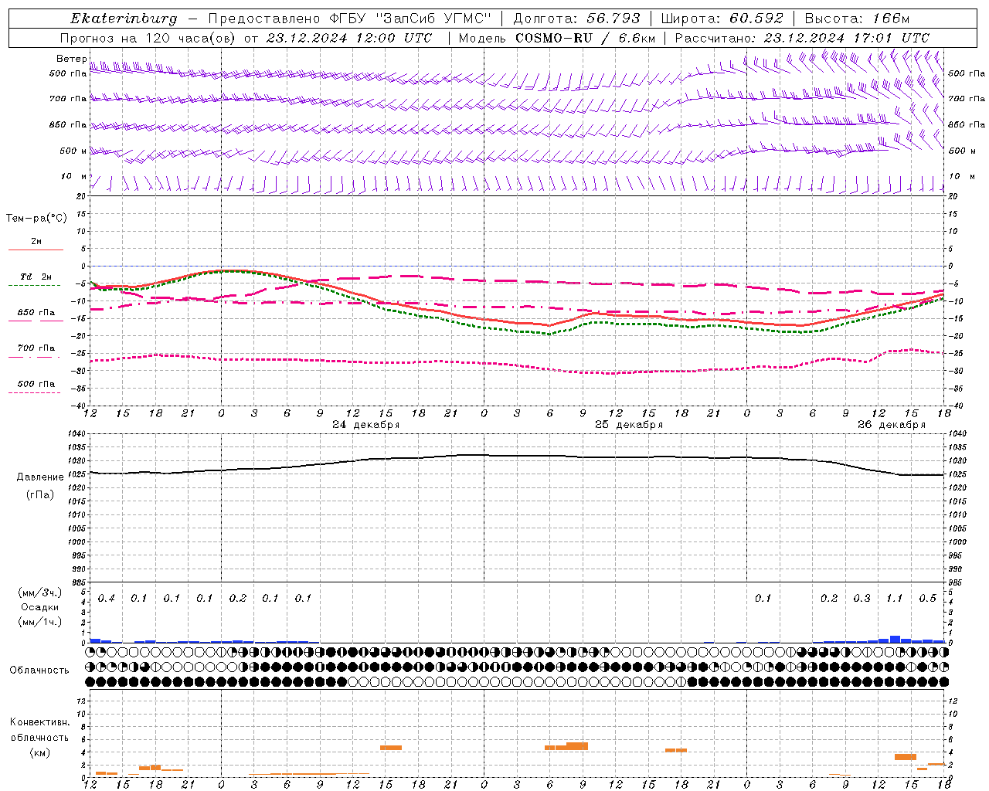The width and height of the screenshot is (989, 791).
Task: Click the '(мм/1ч.)' precipitation unit label
Action: [40, 622]
